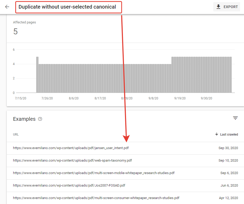Select the web-spam-taxonomy.pdf URL row

click(x=72, y=161)
